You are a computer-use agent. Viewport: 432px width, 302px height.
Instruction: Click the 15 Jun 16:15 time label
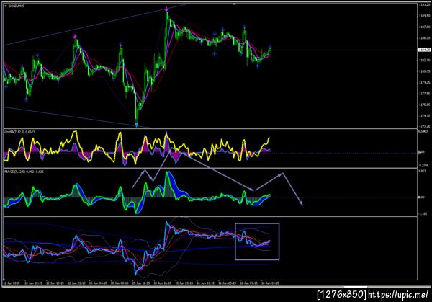click(x=163, y=283)
